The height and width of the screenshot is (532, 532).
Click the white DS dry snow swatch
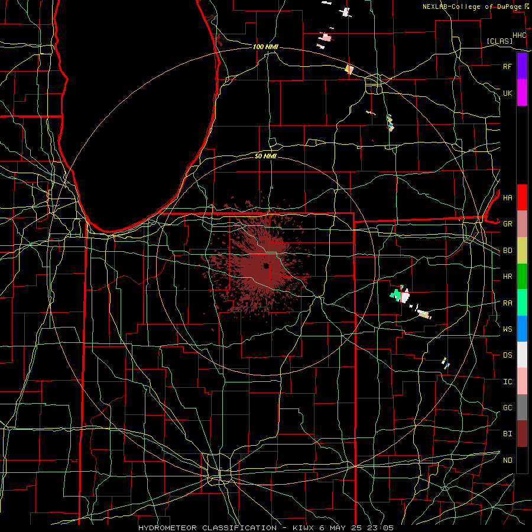coord(522,355)
